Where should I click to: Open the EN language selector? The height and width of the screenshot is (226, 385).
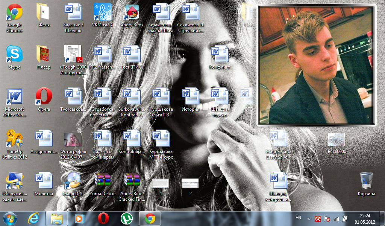click(x=299, y=218)
